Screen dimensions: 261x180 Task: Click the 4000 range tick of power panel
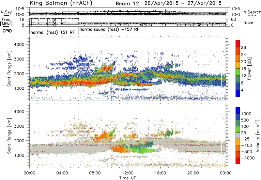pos(19,45)
